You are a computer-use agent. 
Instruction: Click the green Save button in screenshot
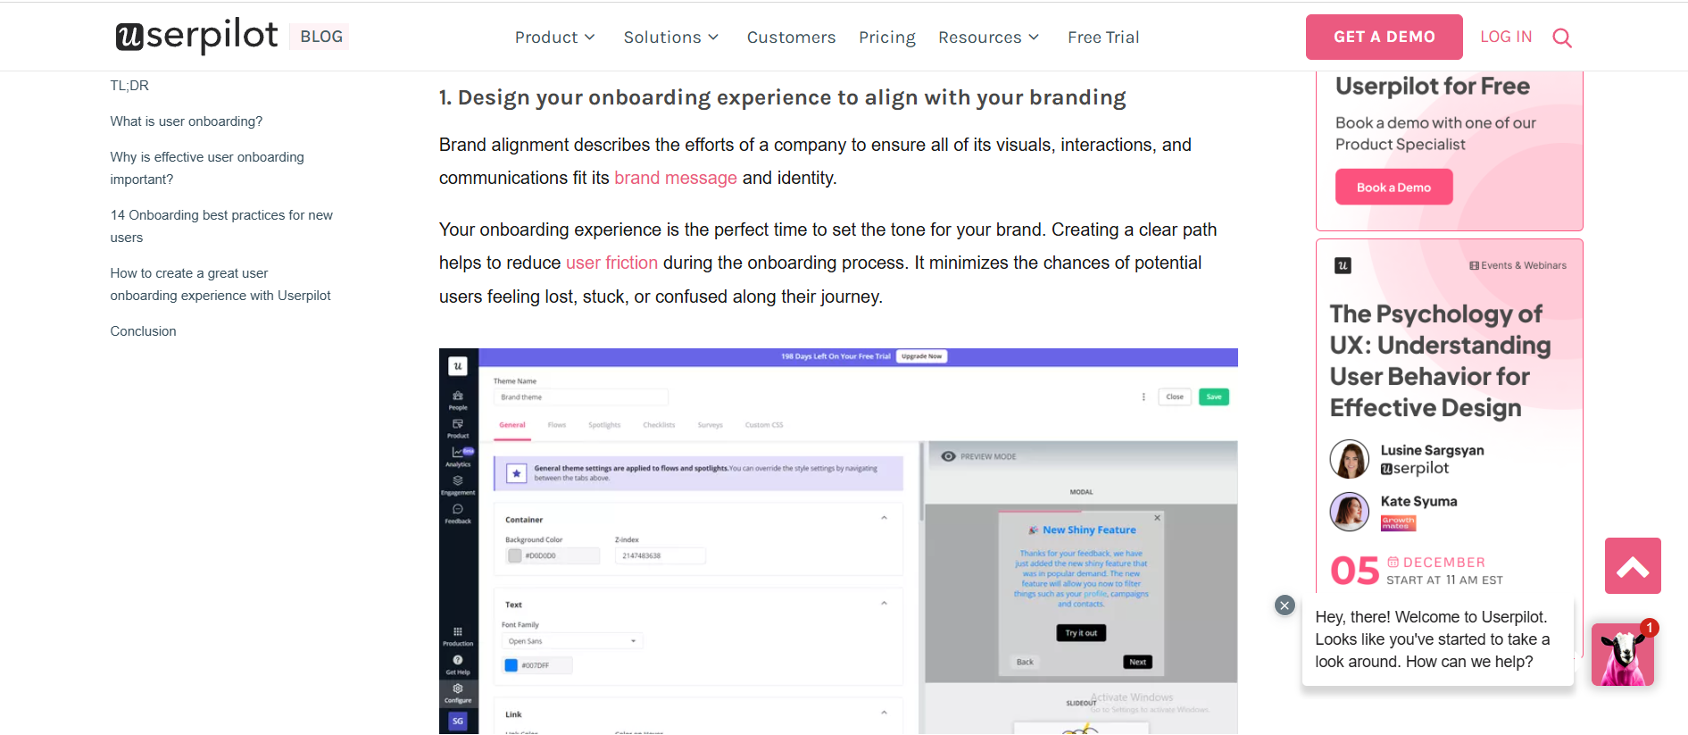point(1213,397)
